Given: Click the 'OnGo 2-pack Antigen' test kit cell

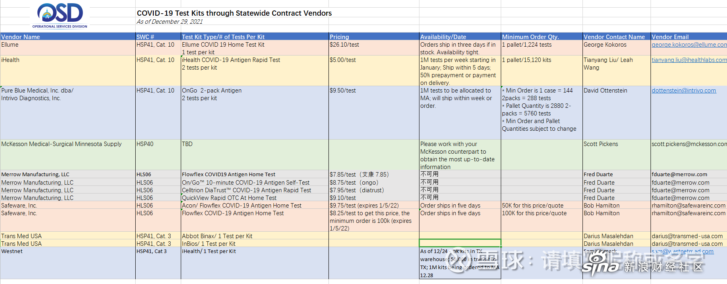Looking at the screenshot, I should [255, 113].
